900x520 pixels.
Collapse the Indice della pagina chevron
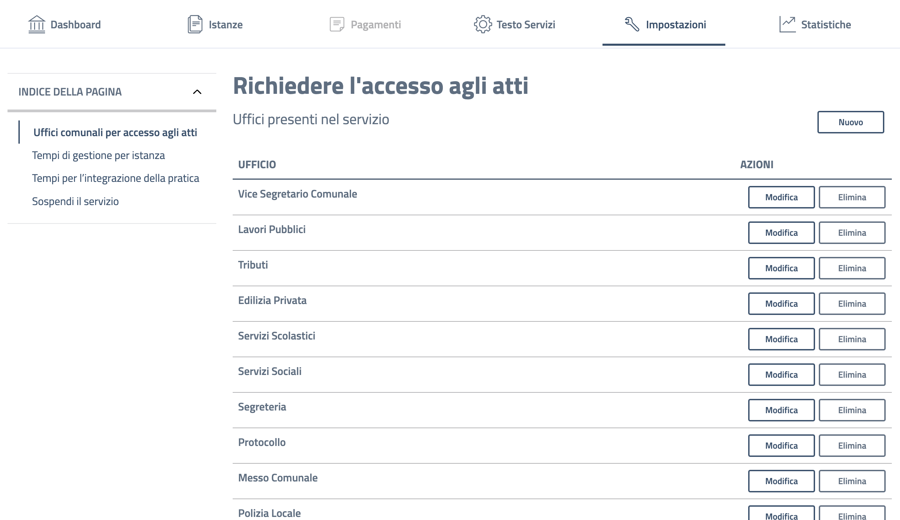pos(197,92)
